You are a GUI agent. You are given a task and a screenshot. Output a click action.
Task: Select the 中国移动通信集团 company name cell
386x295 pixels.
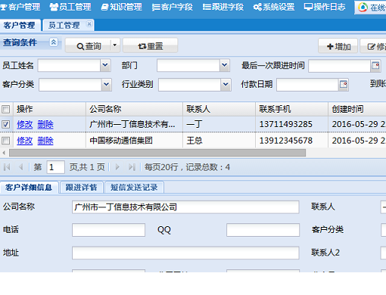tap(134, 141)
